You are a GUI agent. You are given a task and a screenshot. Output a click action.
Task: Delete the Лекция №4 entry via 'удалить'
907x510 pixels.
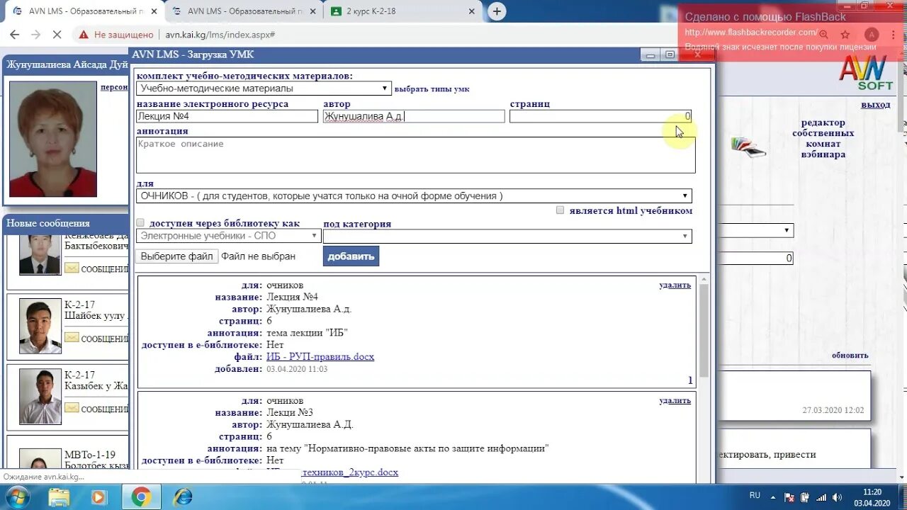[x=675, y=285]
